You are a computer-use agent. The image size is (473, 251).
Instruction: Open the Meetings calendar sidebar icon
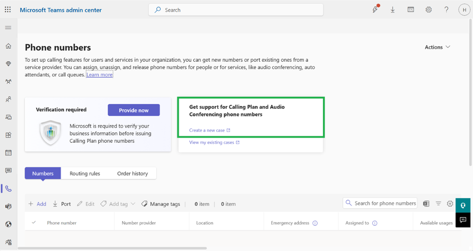(8, 153)
